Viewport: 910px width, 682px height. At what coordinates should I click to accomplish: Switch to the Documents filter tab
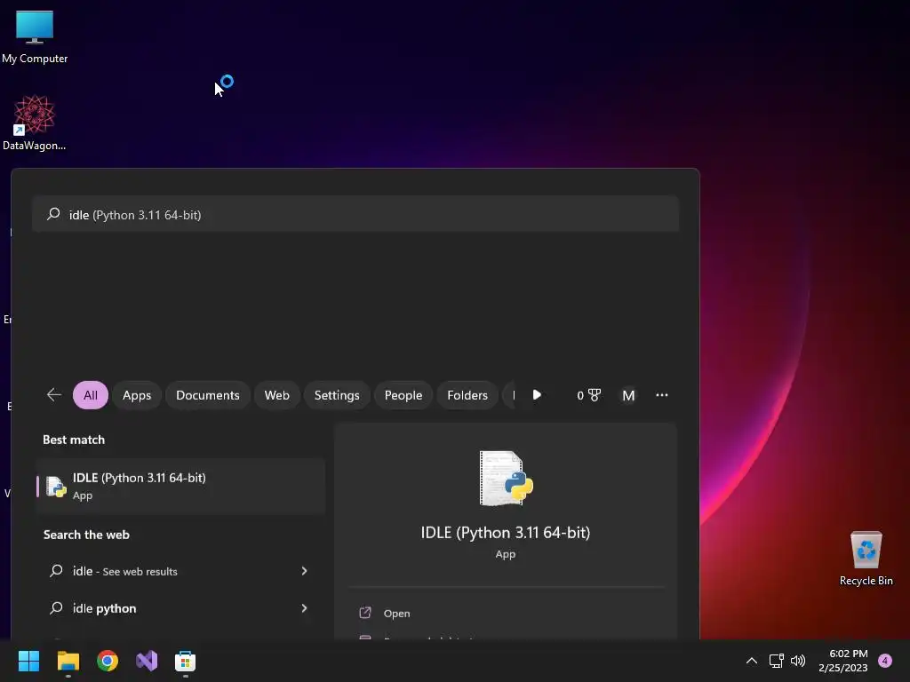click(x=208, y=395)
